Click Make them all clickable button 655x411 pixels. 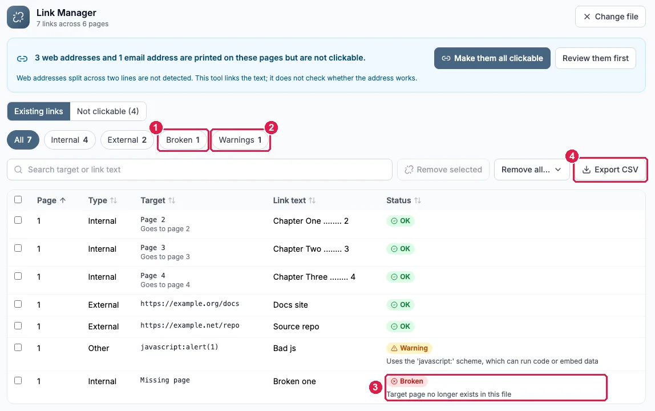(x=492, y=58)
